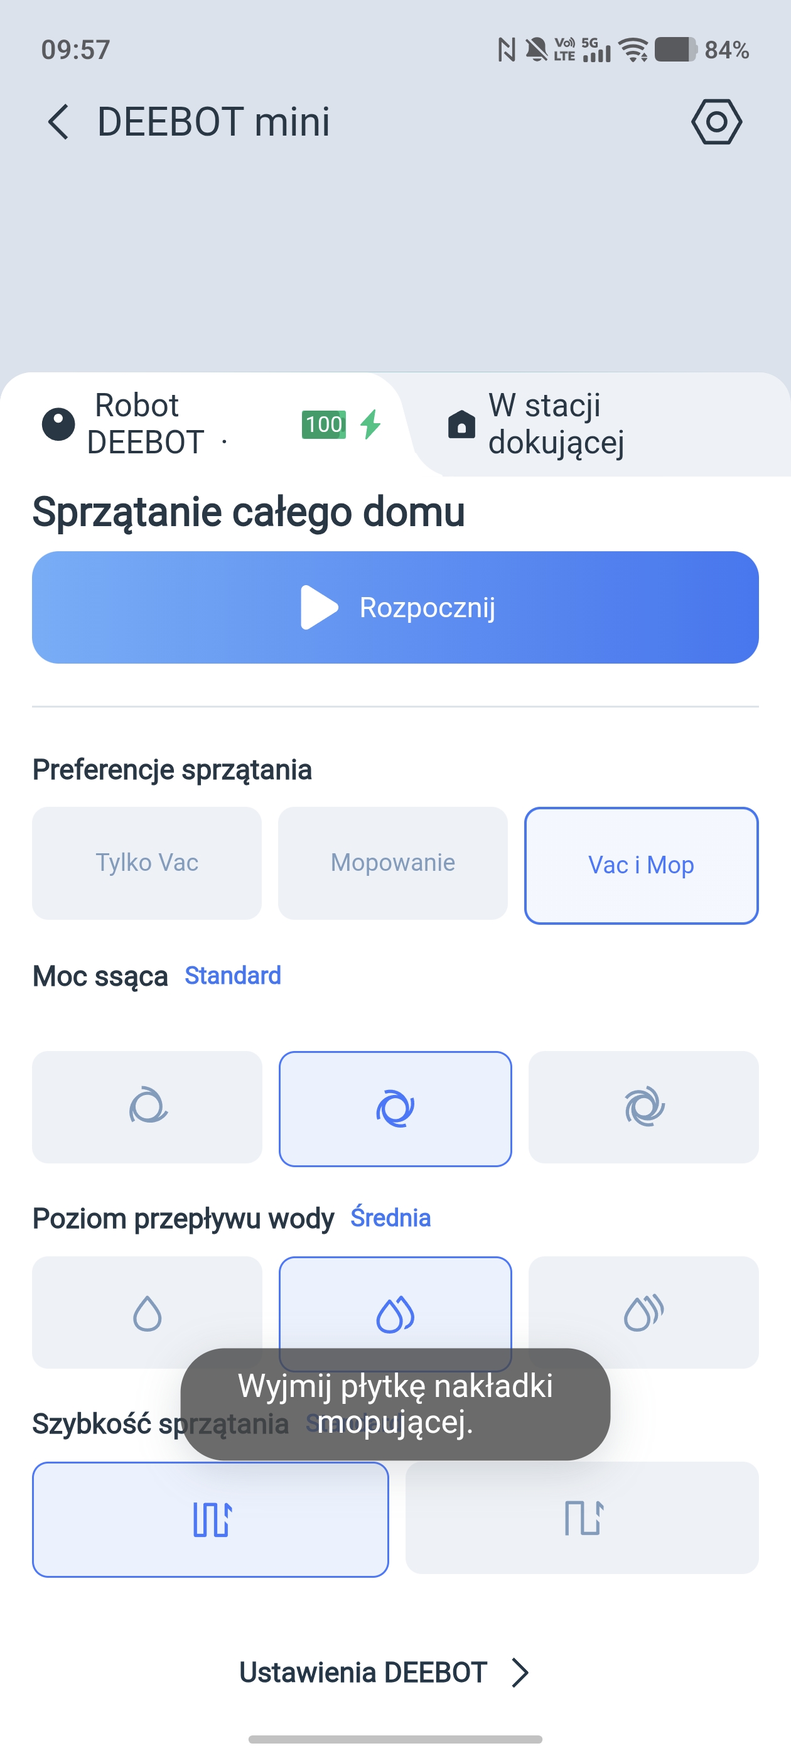Select the lowest suction power icon

148,1107
